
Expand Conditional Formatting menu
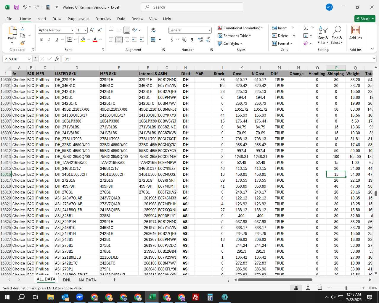click(x=240, y=28)
